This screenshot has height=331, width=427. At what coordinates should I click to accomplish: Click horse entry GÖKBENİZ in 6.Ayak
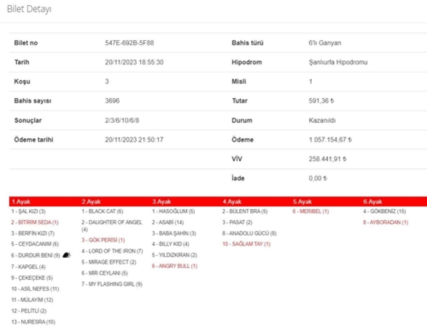[384, 211]
